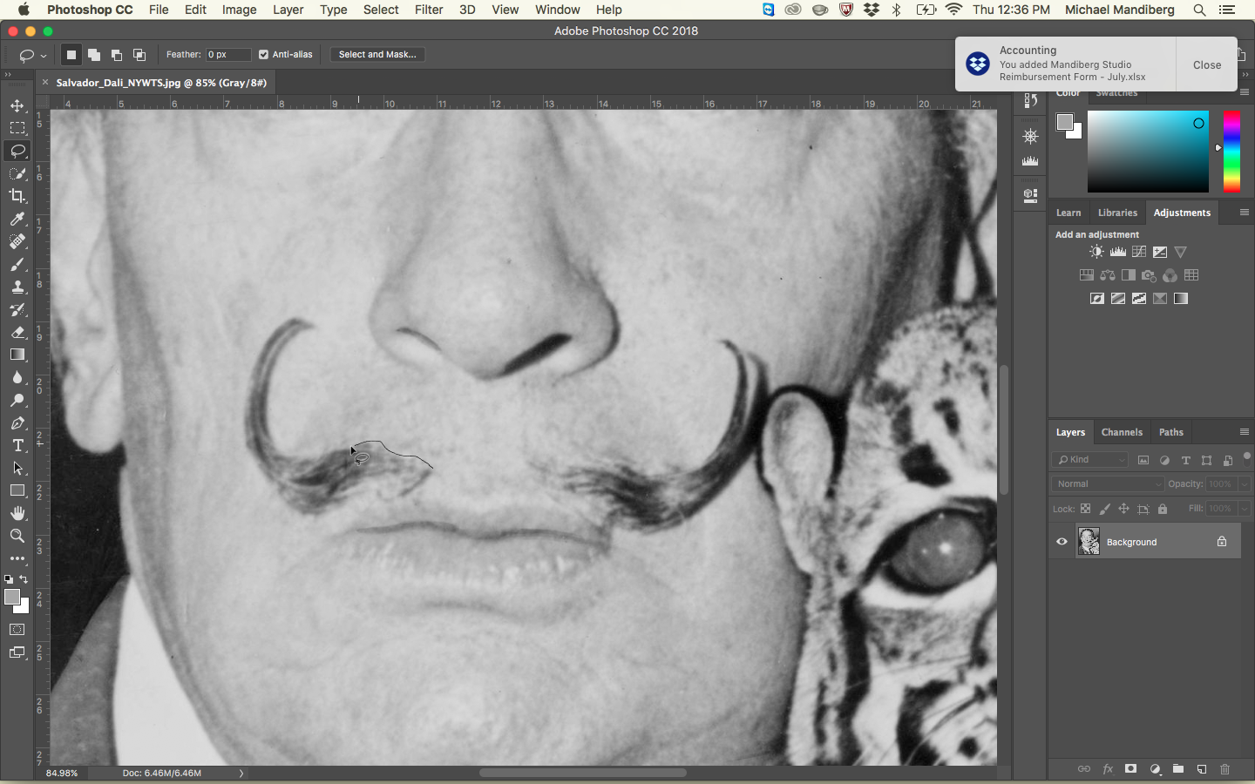Select the Move tool
The image size is (1255, 784).
(x=17, y=105)
